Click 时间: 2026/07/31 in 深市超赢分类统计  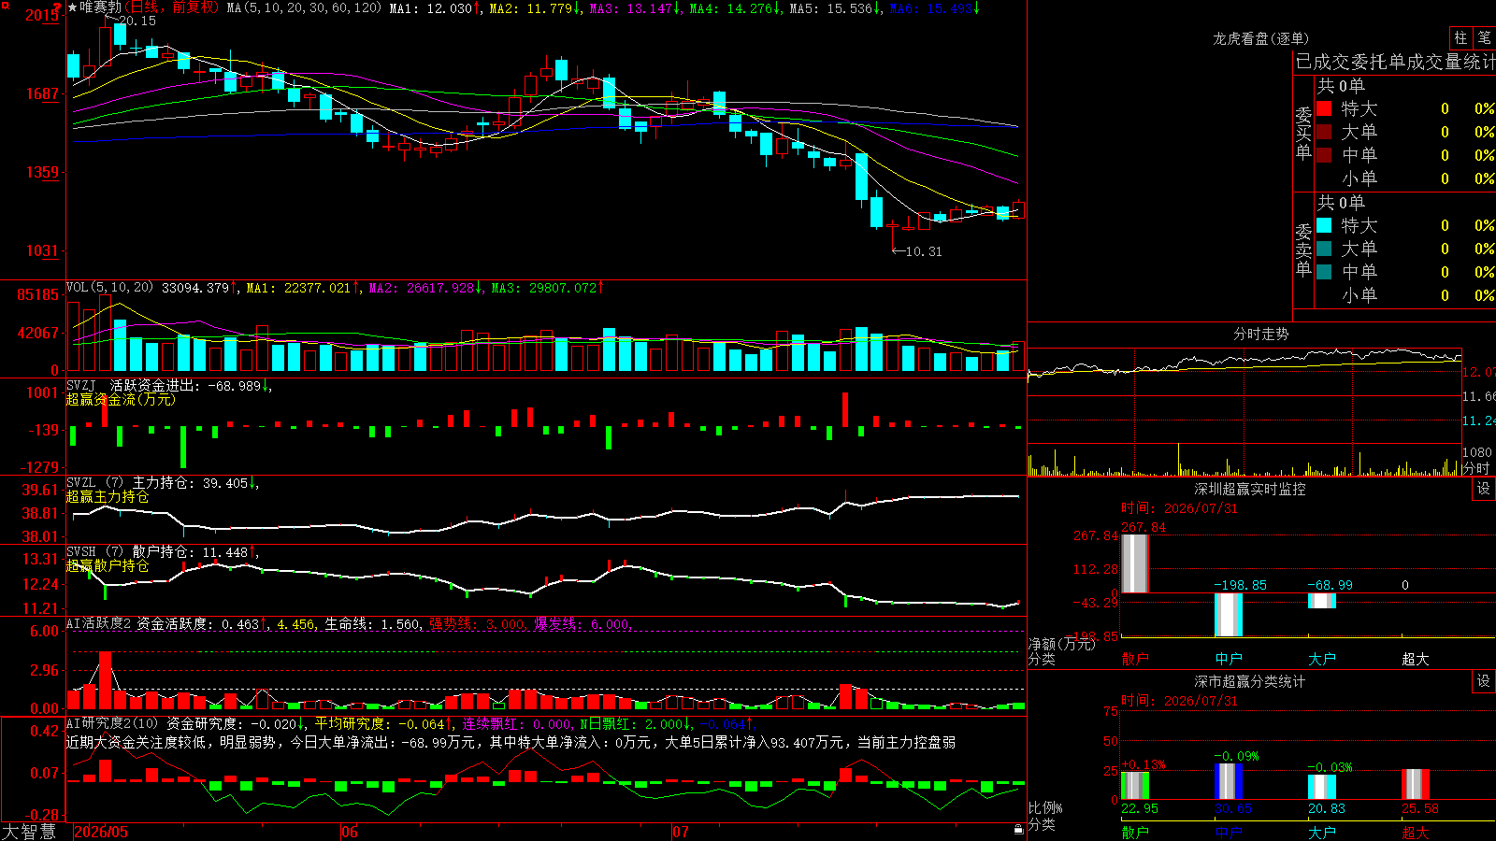tap(1179, 701)
